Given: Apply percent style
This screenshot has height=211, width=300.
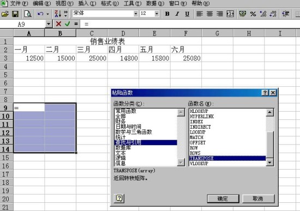Looking at the screenshot, I should pyautogui.click(x=253, y=14).
